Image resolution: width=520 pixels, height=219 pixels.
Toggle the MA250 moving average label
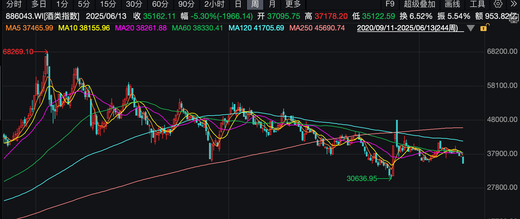(x=317, y=28)
